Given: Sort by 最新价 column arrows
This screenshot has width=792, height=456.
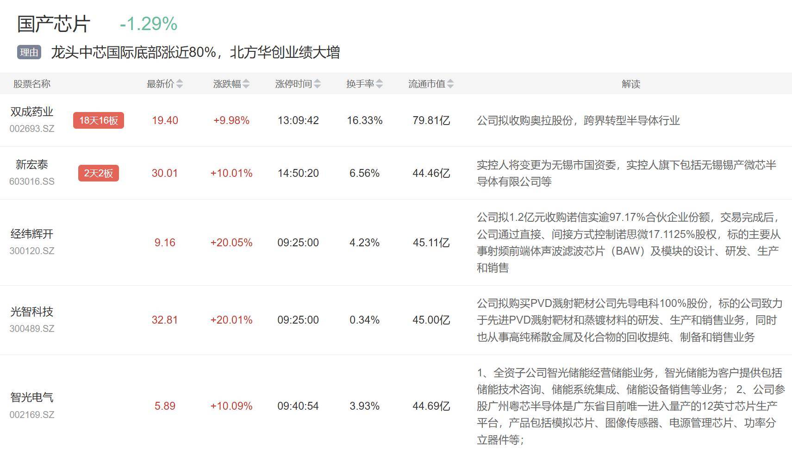Looking at the screenshot, I should pos(180,84).
